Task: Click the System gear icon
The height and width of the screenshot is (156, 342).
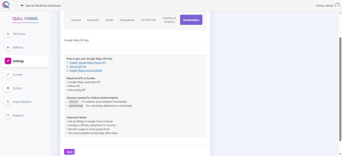Action: coord(8,88)
